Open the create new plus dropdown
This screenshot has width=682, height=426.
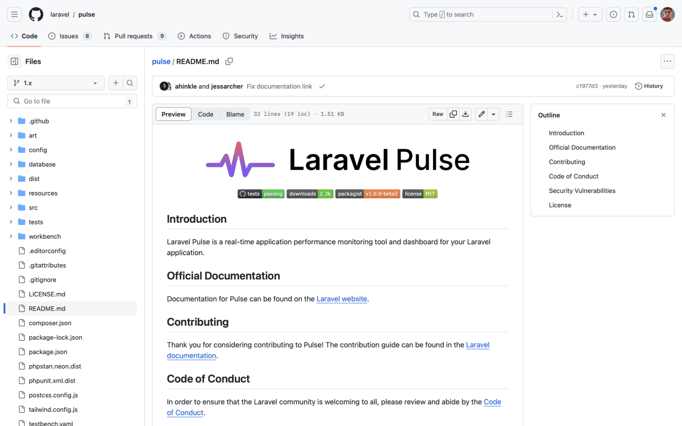click(x=590, y=15)
